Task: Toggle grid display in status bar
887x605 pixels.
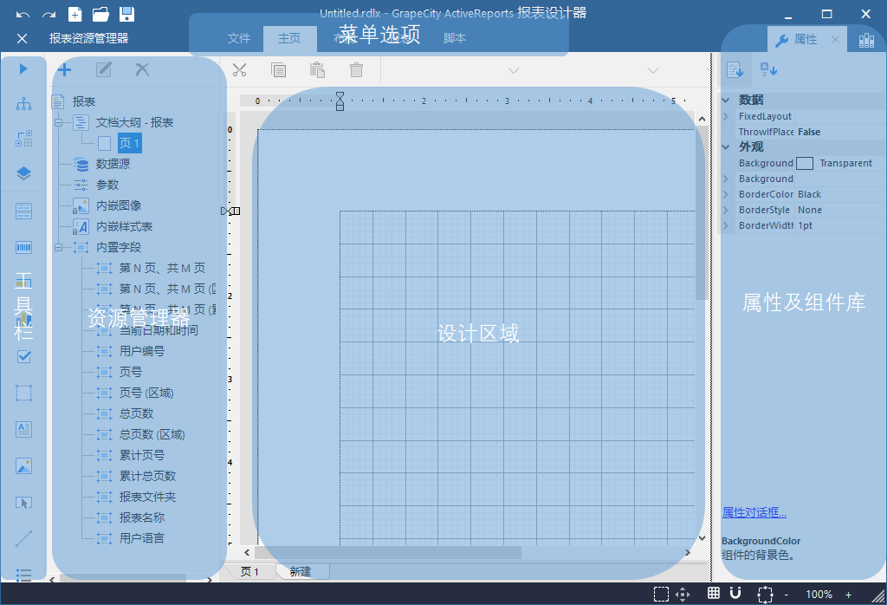Action: click(x=714, y=593)
